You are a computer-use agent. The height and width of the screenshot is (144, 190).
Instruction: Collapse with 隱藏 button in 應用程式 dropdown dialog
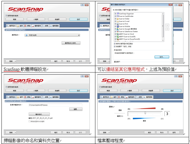coord(11,61)
